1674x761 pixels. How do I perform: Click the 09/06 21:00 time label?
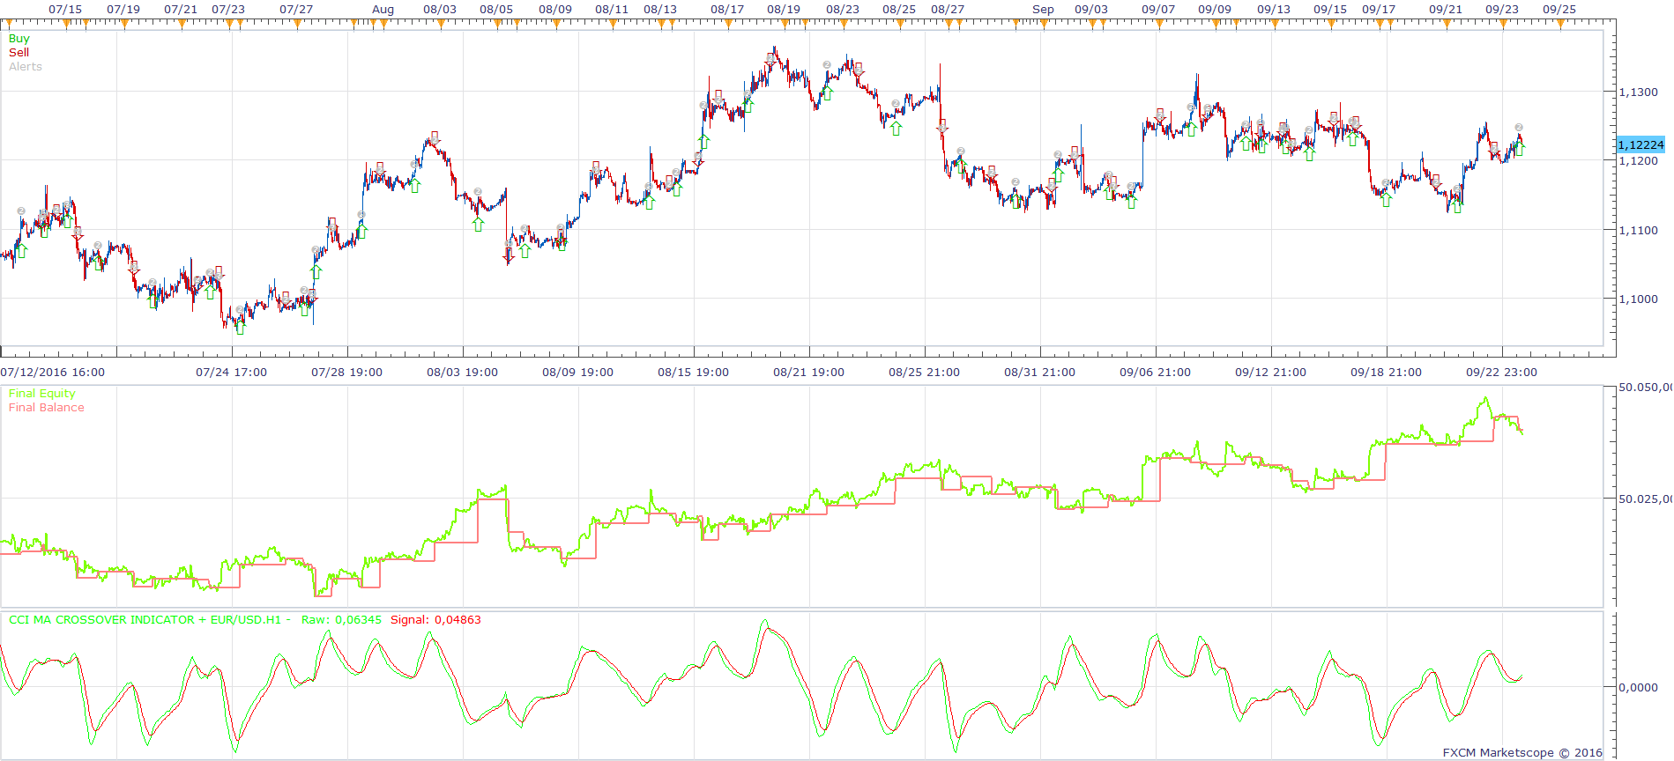coord(1155,373)
